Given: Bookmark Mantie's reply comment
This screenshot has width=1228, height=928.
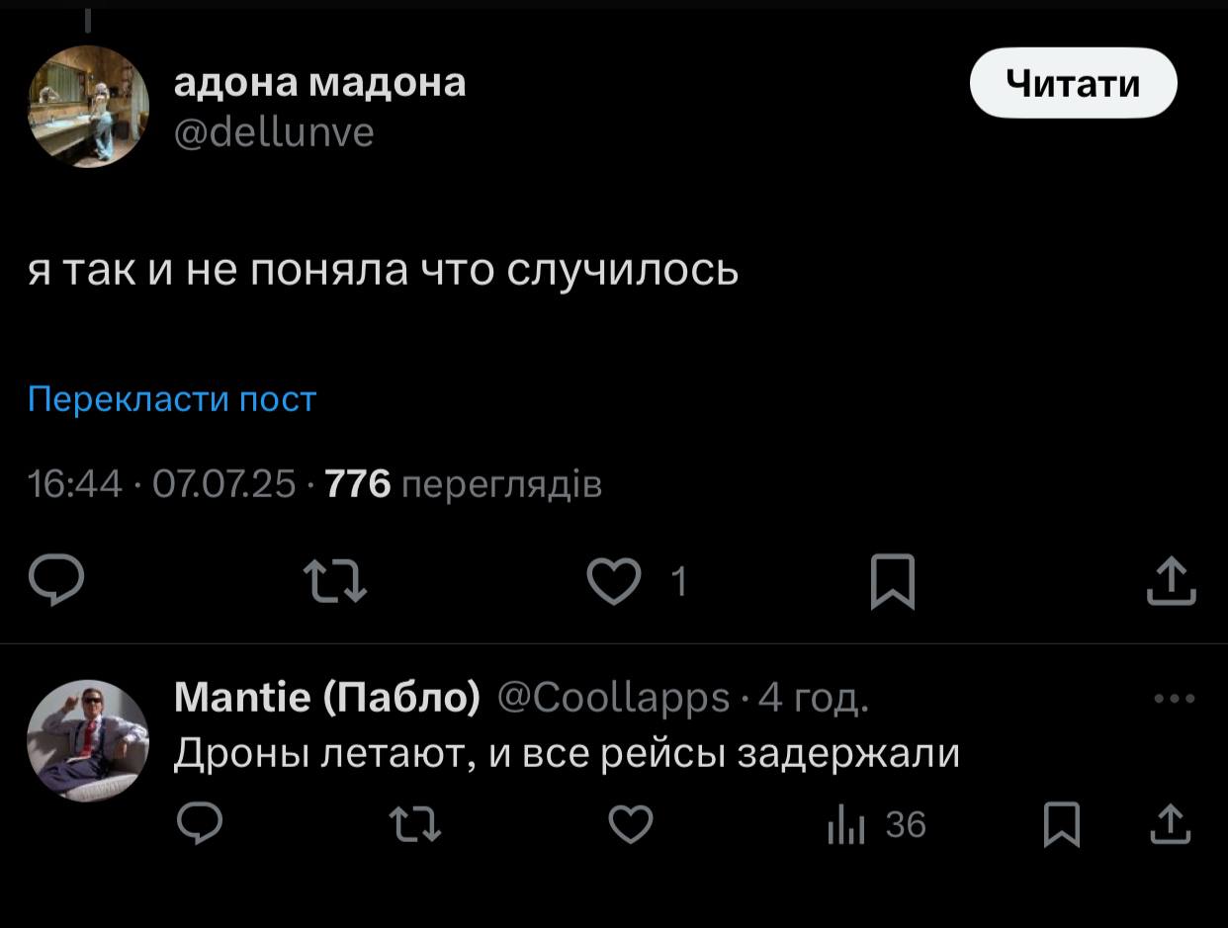Looking at the screenshot, I should point(1061,824).
